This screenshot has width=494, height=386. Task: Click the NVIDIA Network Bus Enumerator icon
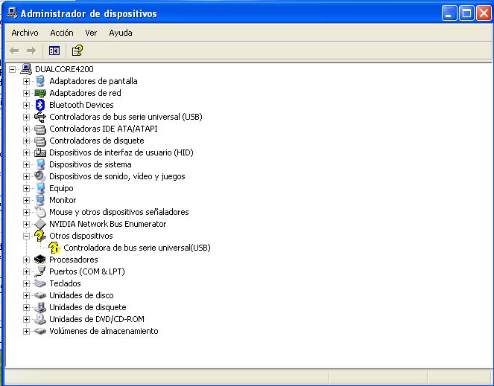40,224
